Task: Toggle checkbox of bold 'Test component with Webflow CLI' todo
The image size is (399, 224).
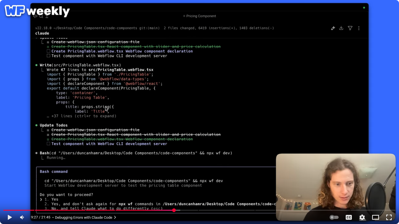Action: coord(48,144)
